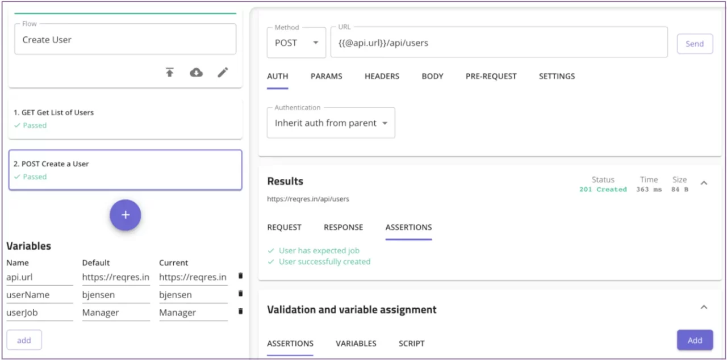727x360 pixels.
Task: Upload the Create User flow
Action: click(x=169, y=72)
